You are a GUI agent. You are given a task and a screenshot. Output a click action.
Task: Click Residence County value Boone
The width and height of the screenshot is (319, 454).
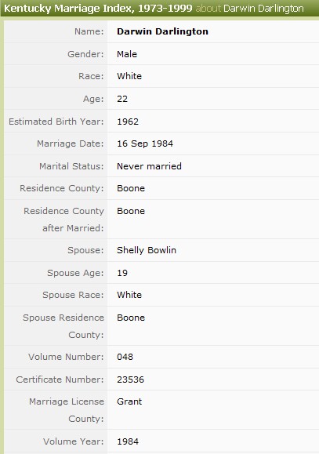(x=131, y=188)
